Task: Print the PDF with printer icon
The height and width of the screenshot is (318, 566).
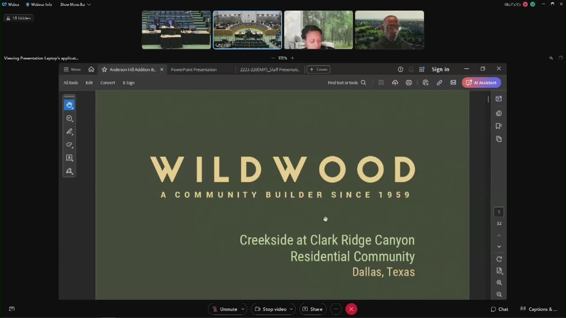Action: [409, 83]
